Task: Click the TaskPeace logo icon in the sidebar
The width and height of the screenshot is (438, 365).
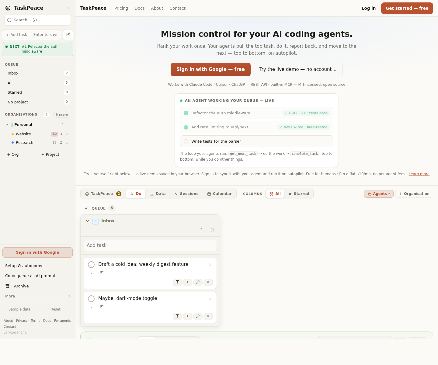Action: [x=8, y=8]
